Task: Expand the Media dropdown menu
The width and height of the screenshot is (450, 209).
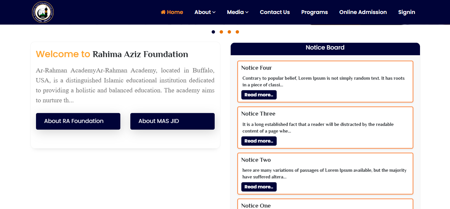Action: click(x=238, y=12)
